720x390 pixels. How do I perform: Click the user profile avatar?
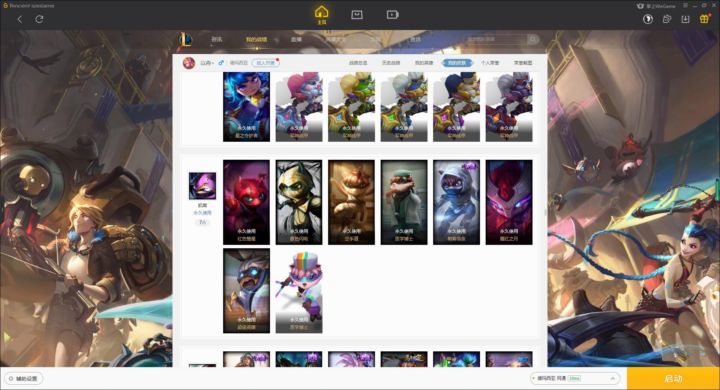189,63
